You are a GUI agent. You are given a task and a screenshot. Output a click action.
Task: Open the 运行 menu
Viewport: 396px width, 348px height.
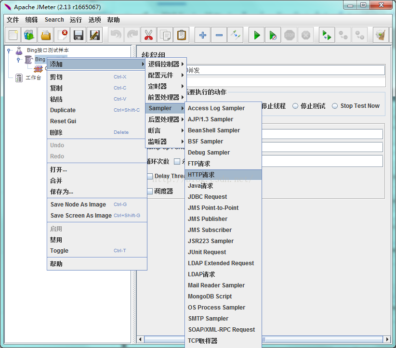(x=76, y=20)
